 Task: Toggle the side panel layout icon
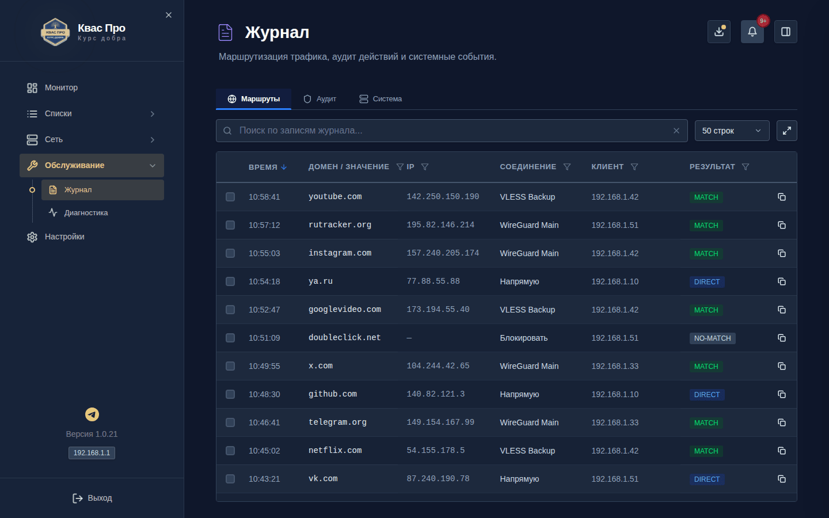click(x=786, y=32)
